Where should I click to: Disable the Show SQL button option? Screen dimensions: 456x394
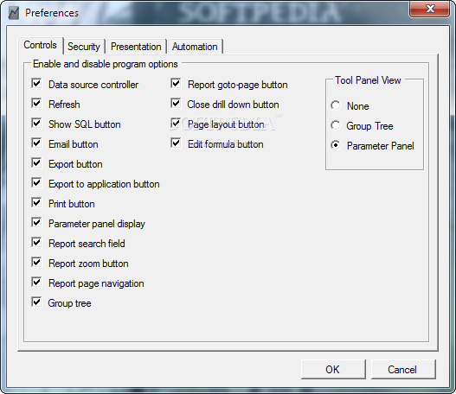click(x=36, y=123)
